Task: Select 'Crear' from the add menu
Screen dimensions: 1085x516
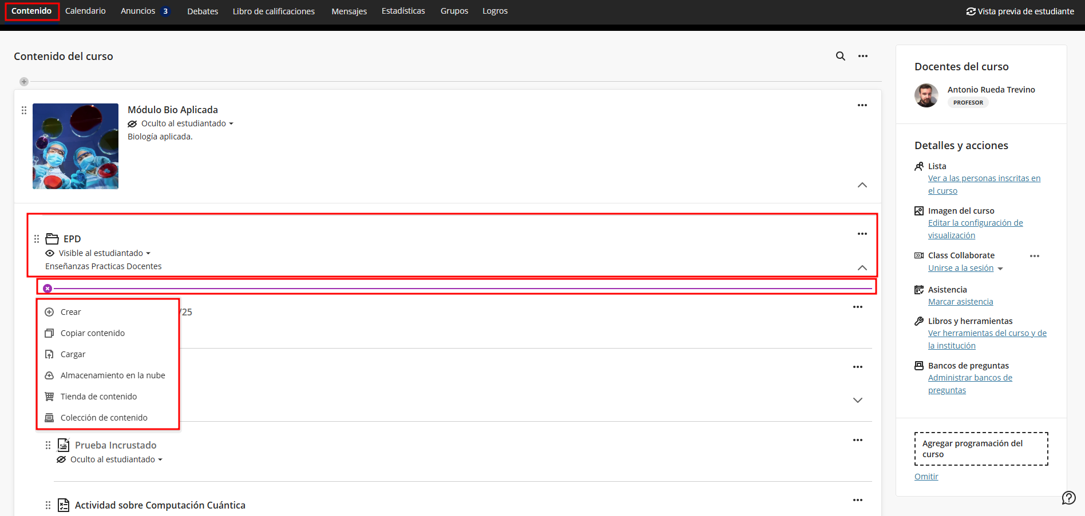Action: coord(70,312)
